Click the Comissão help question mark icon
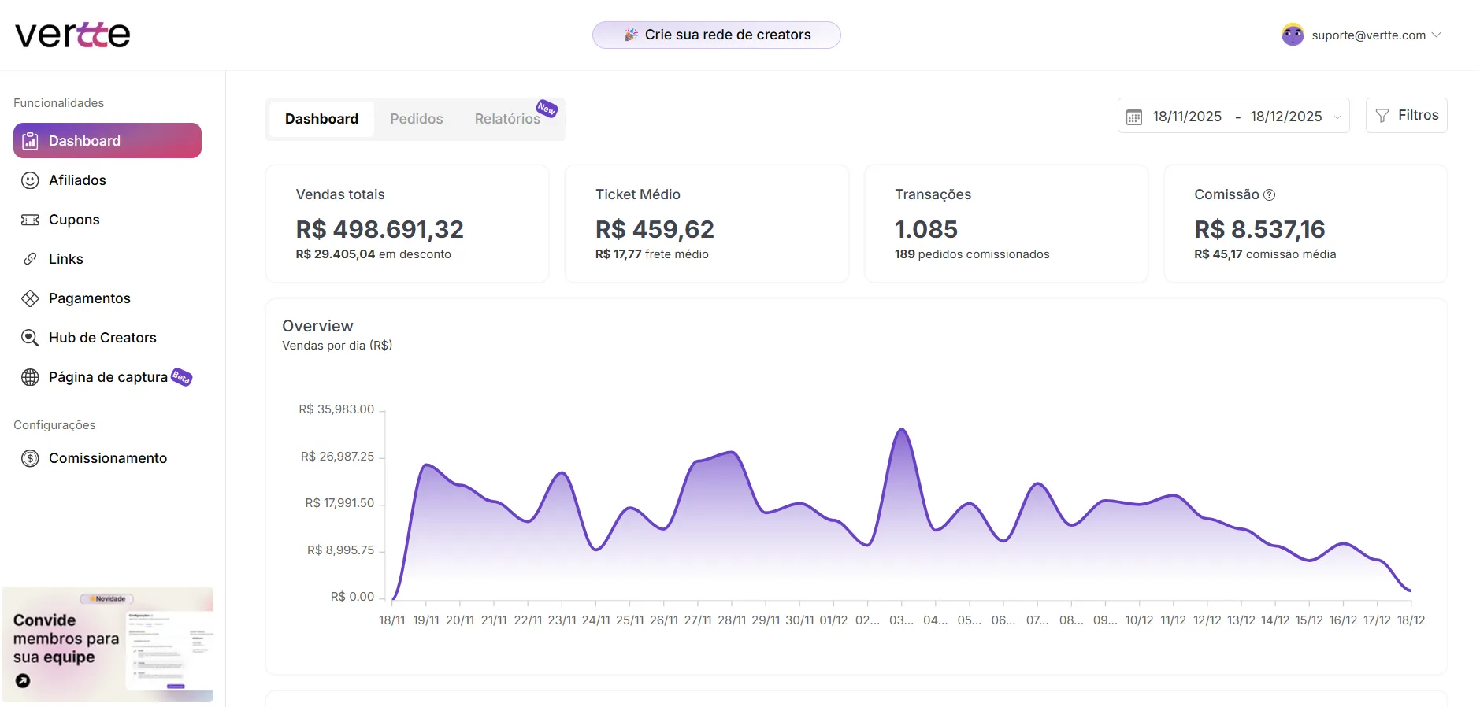The image size is (1480, 707). click(1269, 194)
